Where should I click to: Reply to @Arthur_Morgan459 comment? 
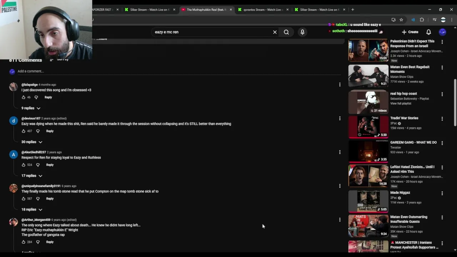tap(50, 242)
